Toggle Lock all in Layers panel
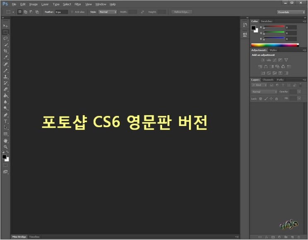The width and height of the screenshot is (308, 240). (x=276, y=99)
